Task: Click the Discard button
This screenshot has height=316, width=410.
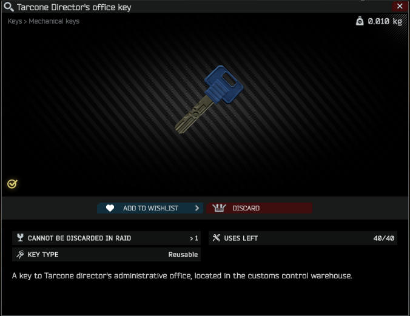Action: [259, 208]
